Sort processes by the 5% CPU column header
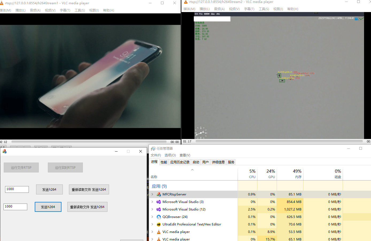Viewport: 371px width, 241px height. point(248,174)
